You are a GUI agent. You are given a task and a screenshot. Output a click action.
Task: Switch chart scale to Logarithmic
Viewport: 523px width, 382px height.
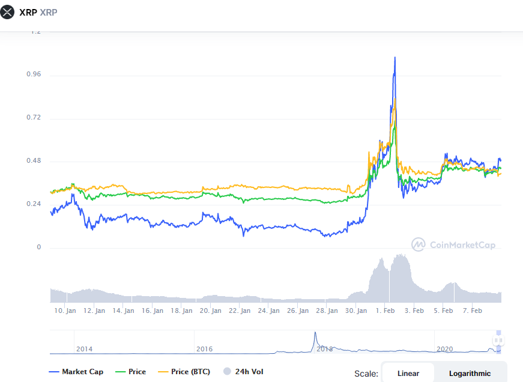[x=470, y=374]
